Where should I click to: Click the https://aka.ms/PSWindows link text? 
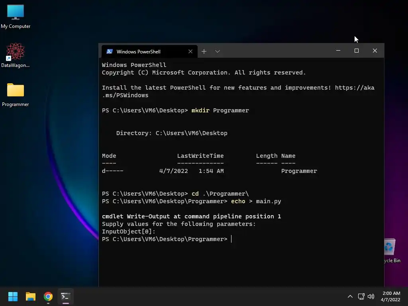(238, 91)
